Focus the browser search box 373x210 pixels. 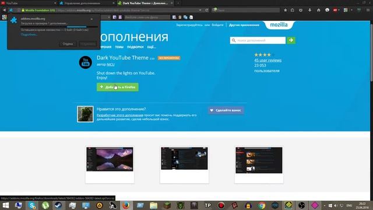point(246,10)
